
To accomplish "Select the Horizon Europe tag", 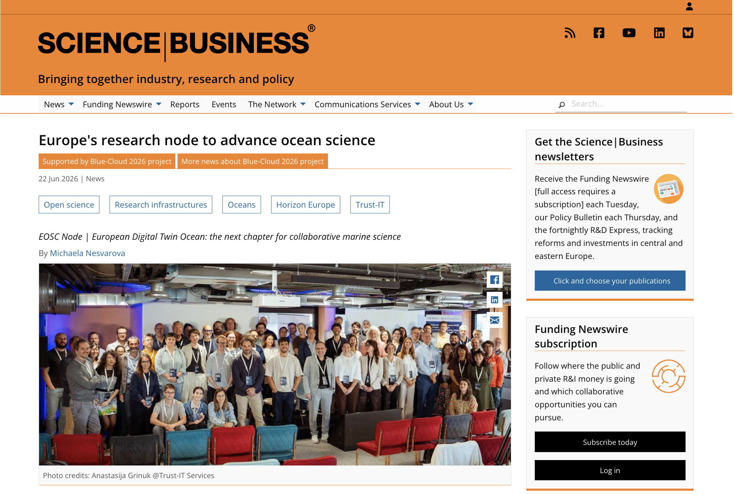I will [x=306, y=205].
